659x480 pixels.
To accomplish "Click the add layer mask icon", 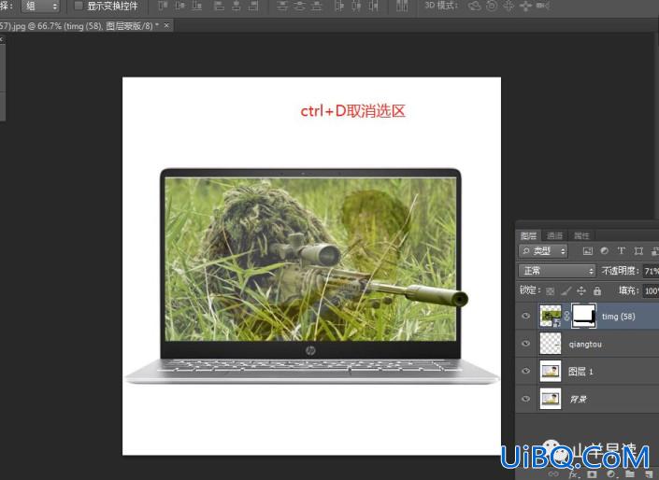I will click(592, 474).
